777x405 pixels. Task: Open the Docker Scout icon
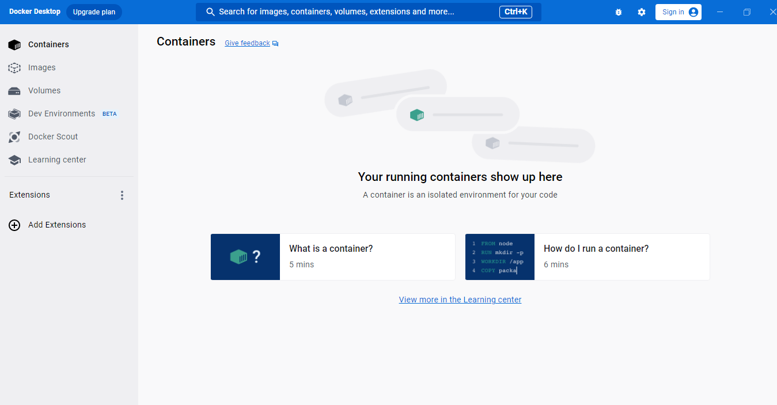(x=14, y=137)
